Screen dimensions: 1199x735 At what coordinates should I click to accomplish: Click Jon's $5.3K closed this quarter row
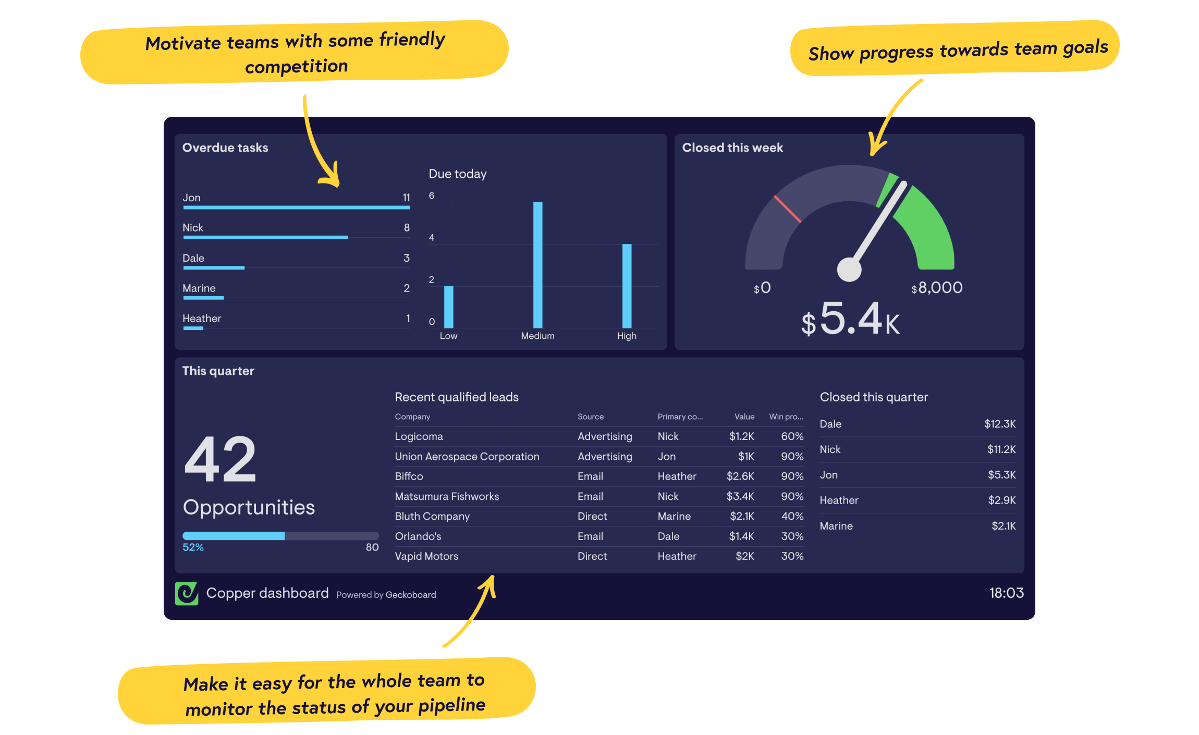pyautogui.click(x=917, y=475)
